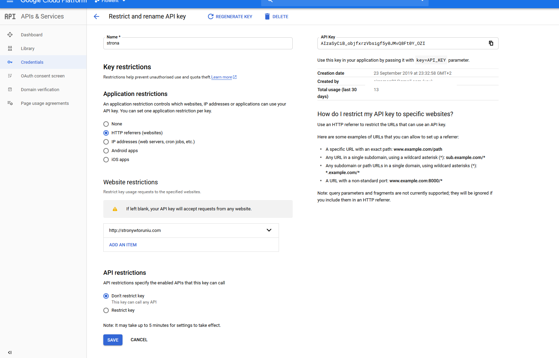Select HTTP referrers (websites) restriction
Viewport: 559px width, 358px height.
[x=106, y=133]
